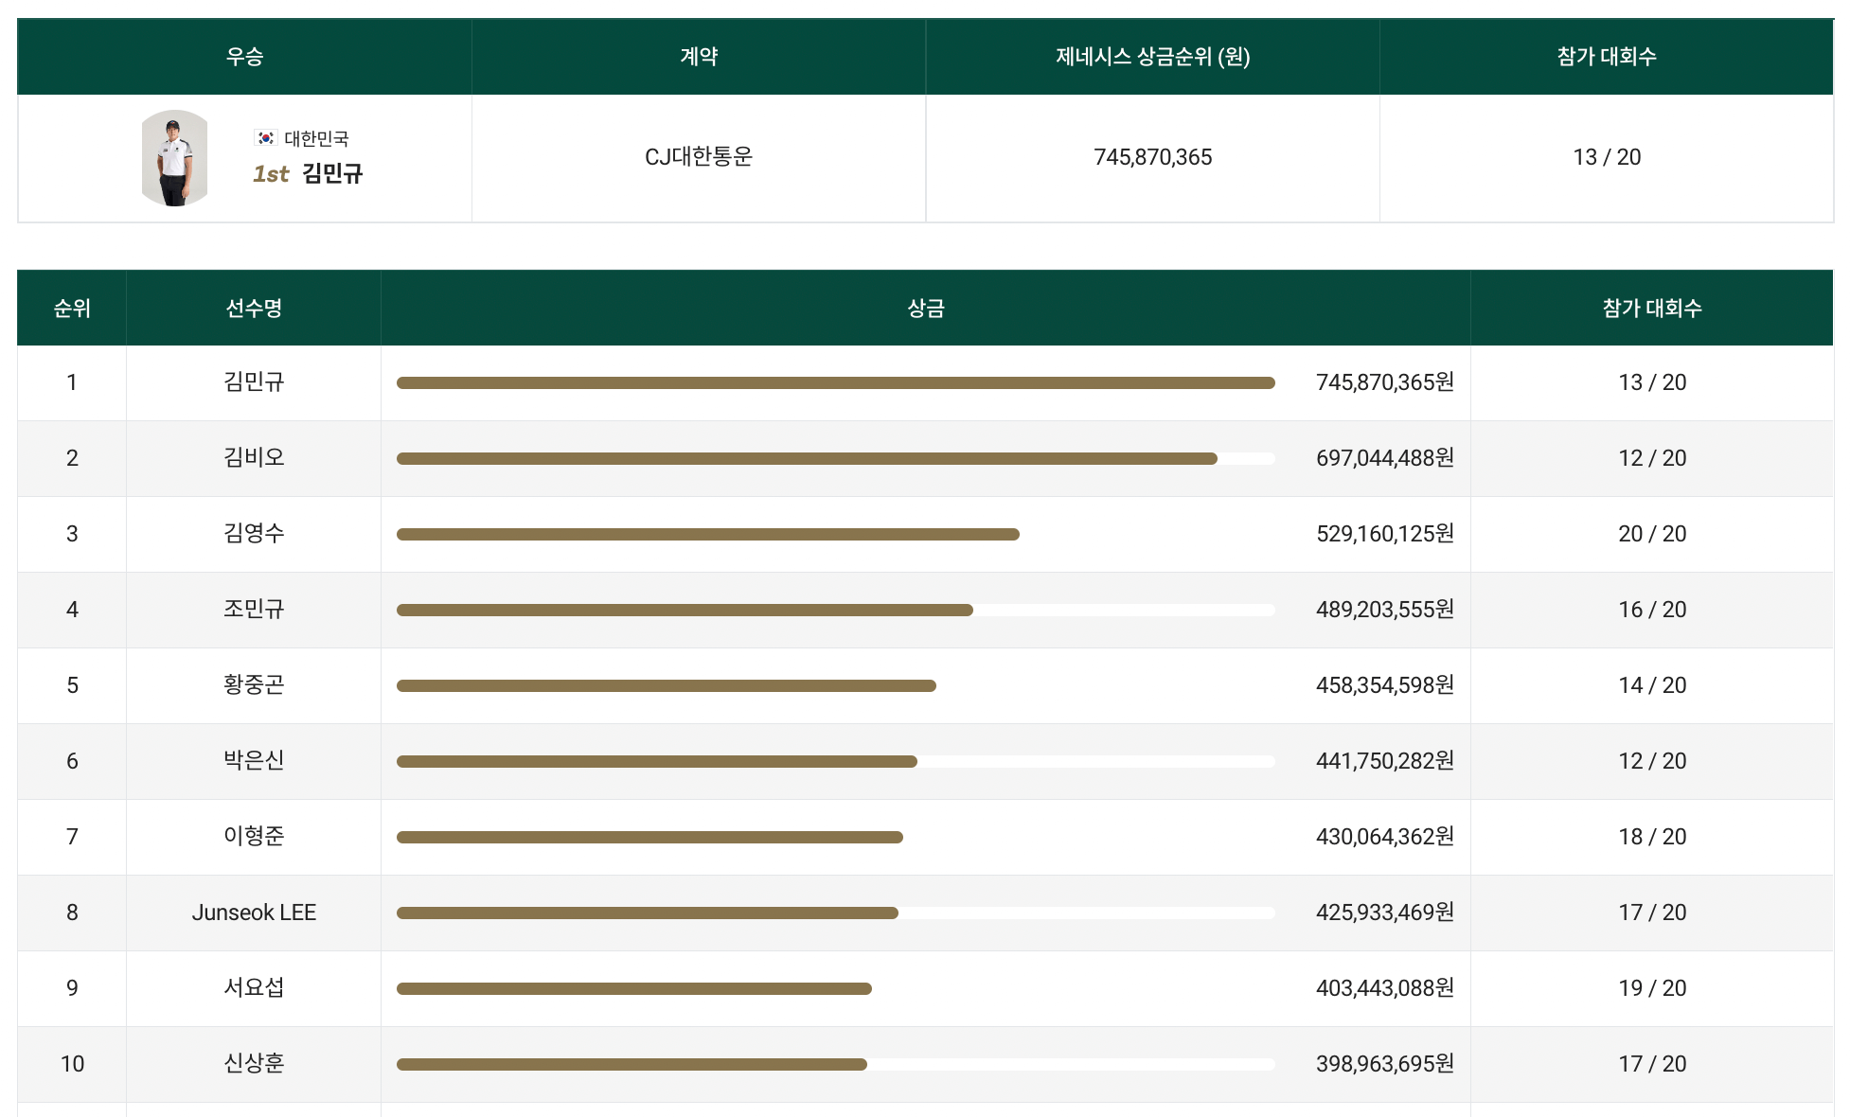
Task: Open 서요섭 player entry
Action: [254, 988]
